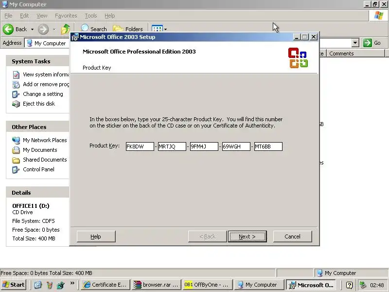Click the question mark tray icon

[x=349, y=285]
